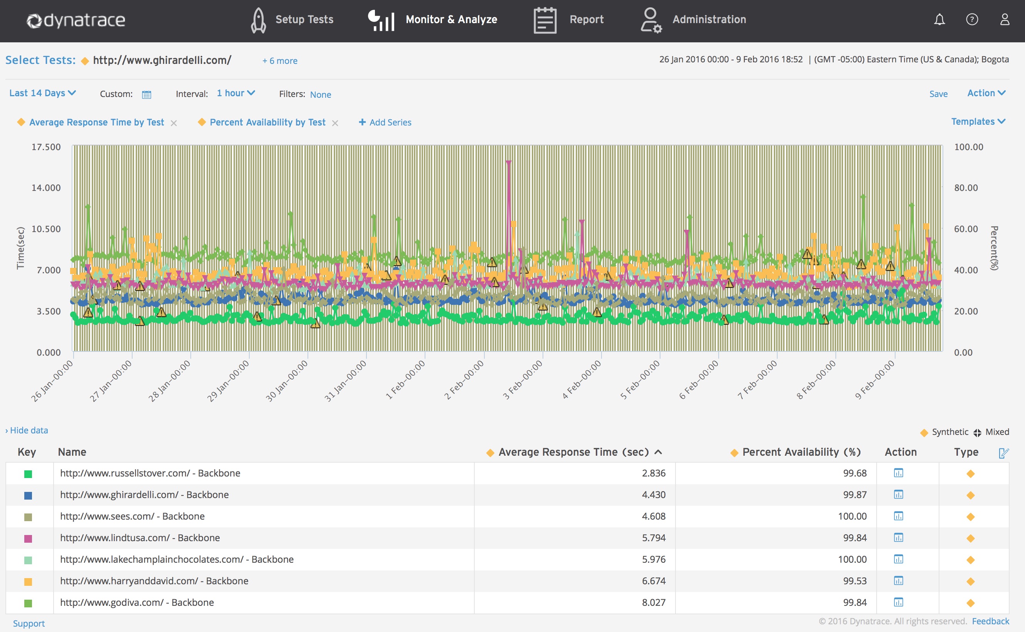Switch to Setup Tests tab
Viewport: 1025px width, 632px height.
tap(304, 19)
